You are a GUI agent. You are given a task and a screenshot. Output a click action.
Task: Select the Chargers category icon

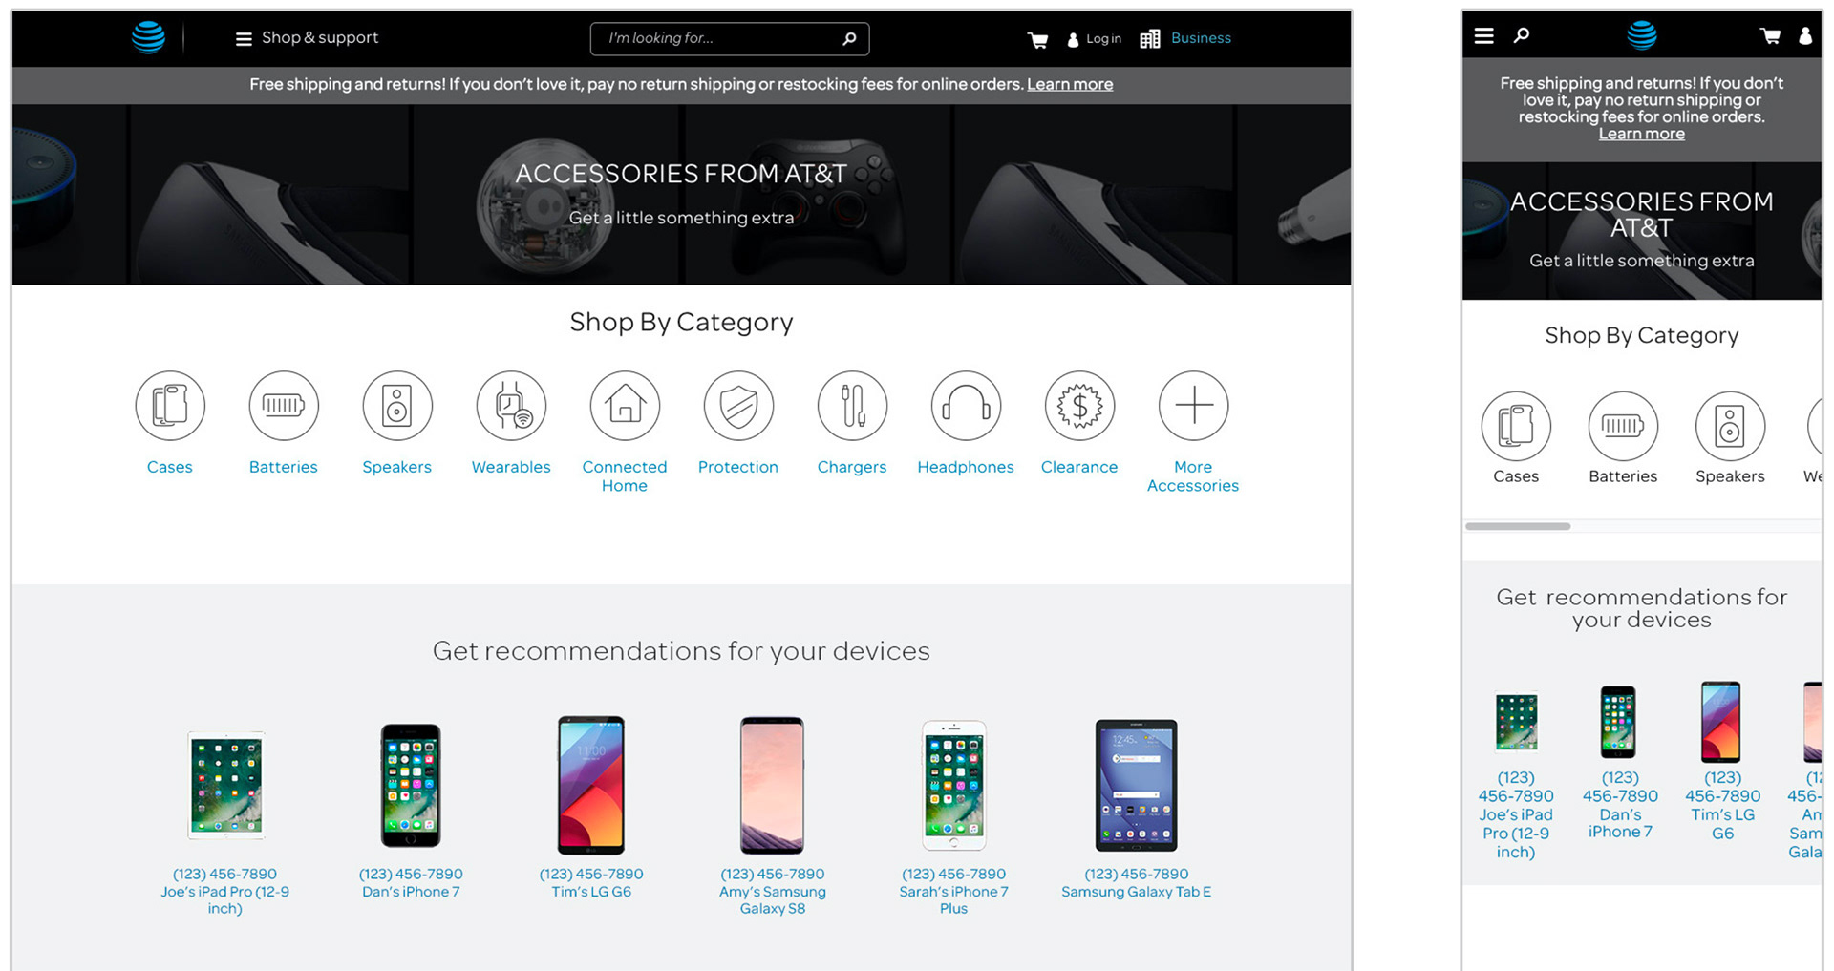852,406
